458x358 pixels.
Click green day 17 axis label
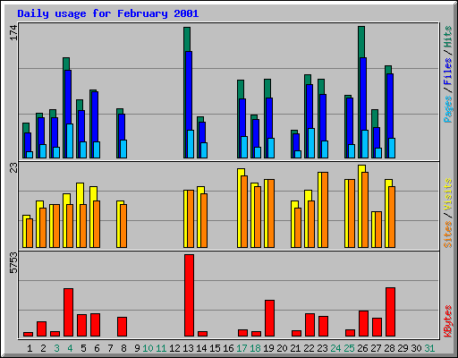pyautogui.click(x=242, y=348)
